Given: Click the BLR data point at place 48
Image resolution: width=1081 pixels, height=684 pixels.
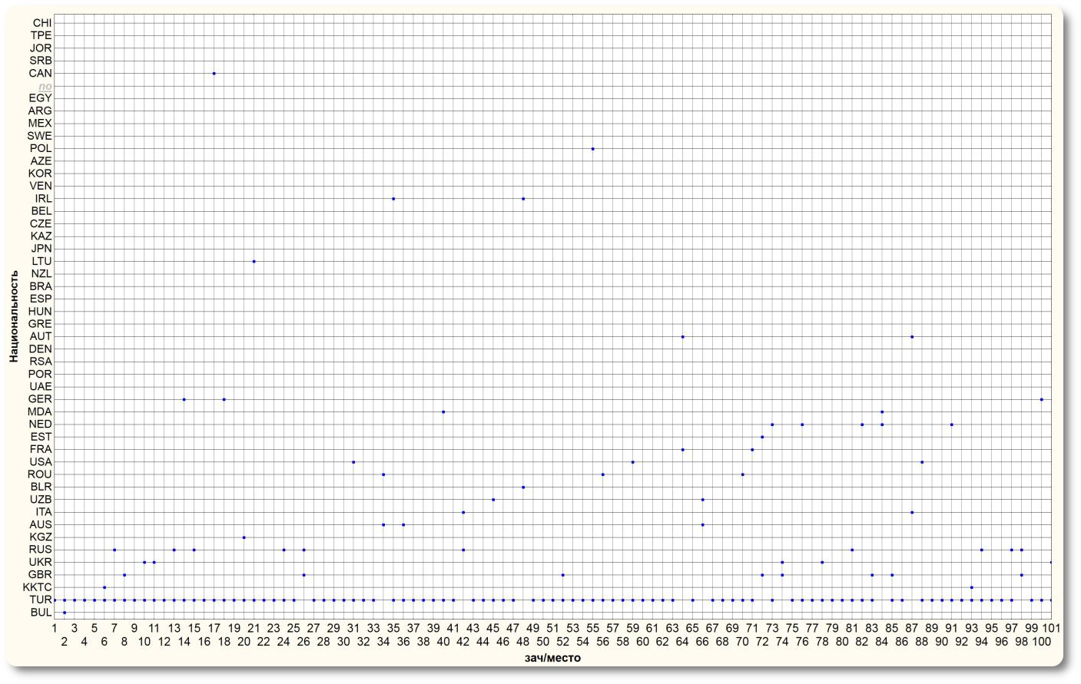Looking at the screenshot, I should click(x=523, y=487).
